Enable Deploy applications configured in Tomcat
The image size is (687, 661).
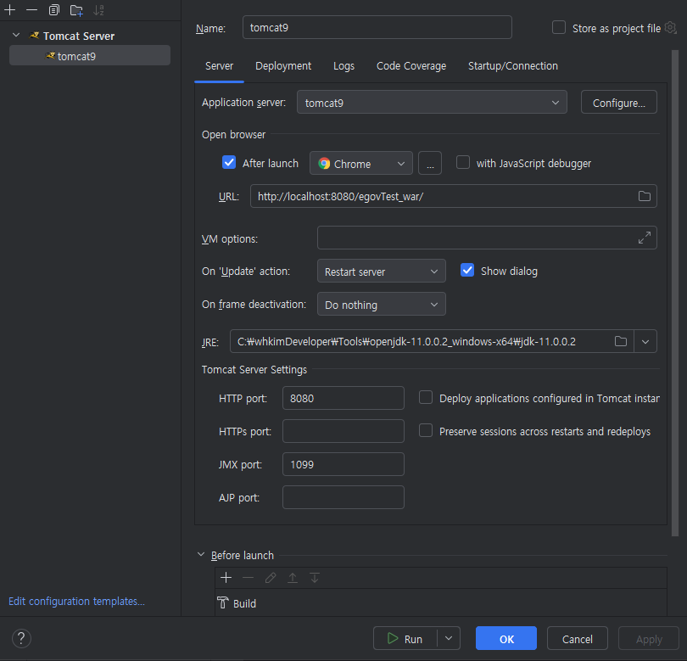[x=426, y=397]
